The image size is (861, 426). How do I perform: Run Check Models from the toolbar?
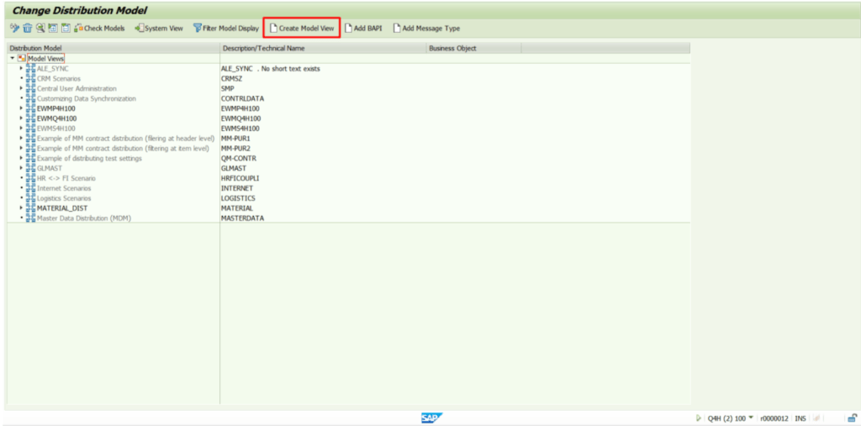click(99, 29)
